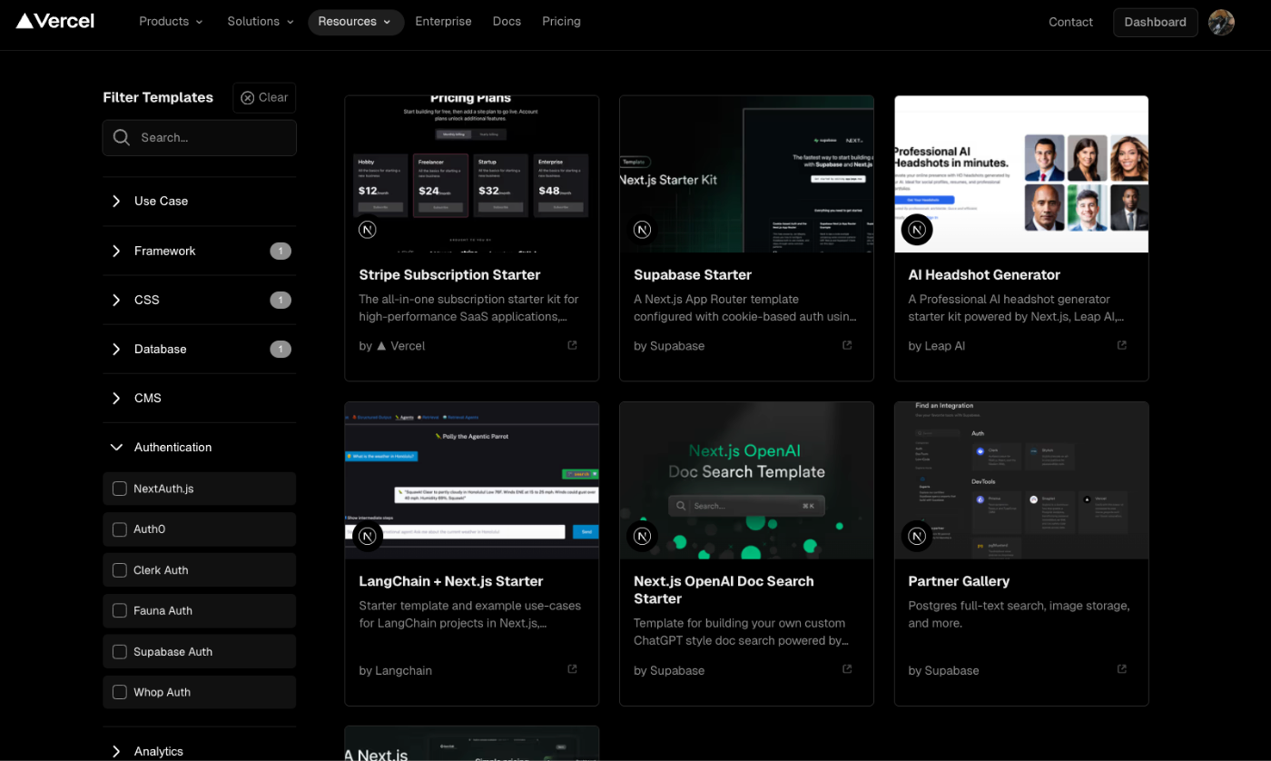
Task: Open external link icon for Stripe Subscription Starter
Action: (572, 345)
